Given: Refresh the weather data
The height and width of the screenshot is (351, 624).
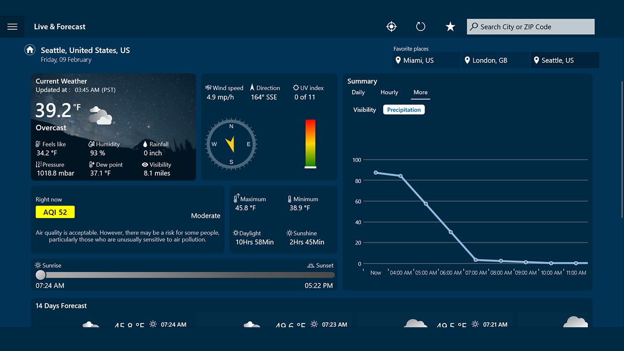Looking at the screenshot, I should coord(420,26).
